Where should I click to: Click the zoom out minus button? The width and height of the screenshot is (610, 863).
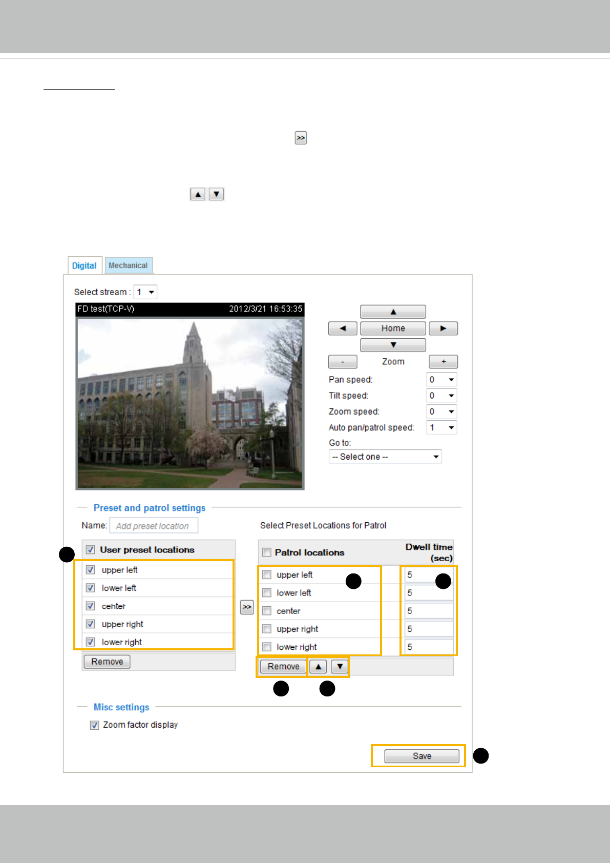coord(342,362)
